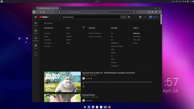Image resolution: width=194 pixels, height=109 pixels.
Task: Go to Home in YouTube sidebar
Action: [x=36, y=24]
